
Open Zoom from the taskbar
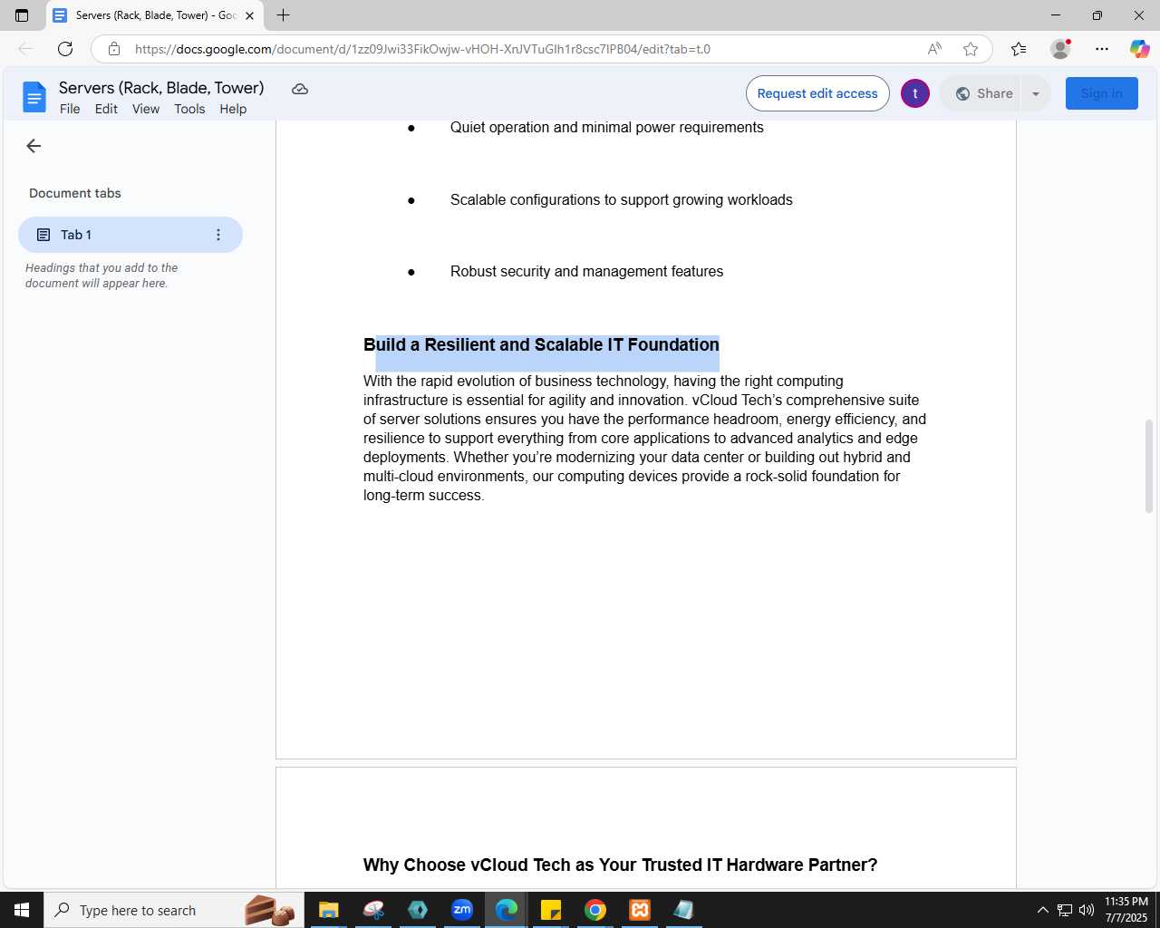pos(462,910)
